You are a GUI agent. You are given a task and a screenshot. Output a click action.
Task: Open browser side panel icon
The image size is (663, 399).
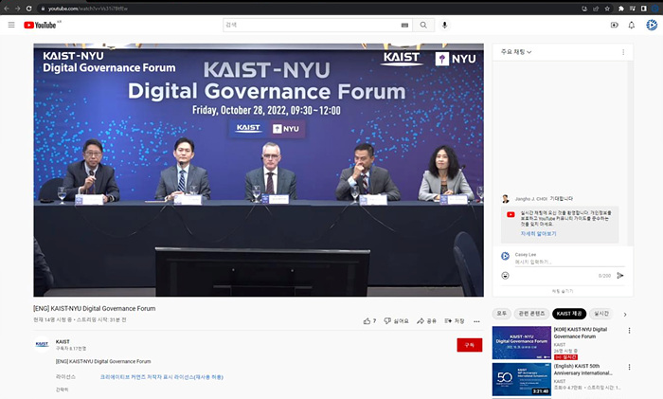click(x=643, y=8)
